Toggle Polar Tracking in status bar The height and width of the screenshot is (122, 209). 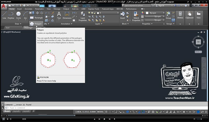click(127, 112)
